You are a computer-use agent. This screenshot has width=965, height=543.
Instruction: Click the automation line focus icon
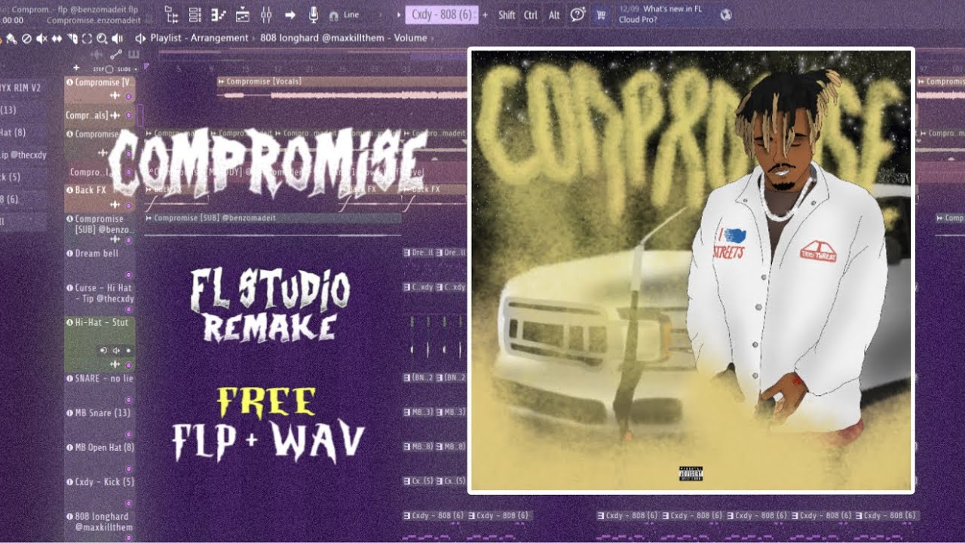[115, 54]
